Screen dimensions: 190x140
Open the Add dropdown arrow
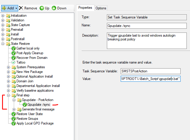click(16, 8)
